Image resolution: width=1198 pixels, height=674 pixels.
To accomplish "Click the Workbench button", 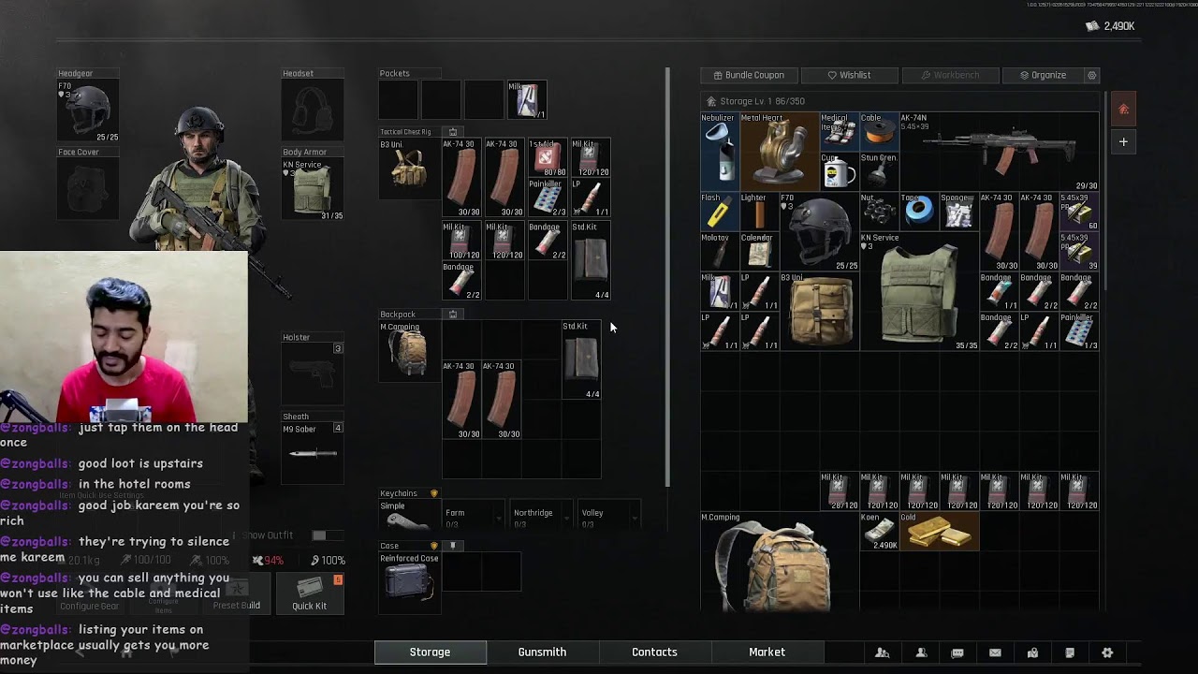I will pos(950,75).
